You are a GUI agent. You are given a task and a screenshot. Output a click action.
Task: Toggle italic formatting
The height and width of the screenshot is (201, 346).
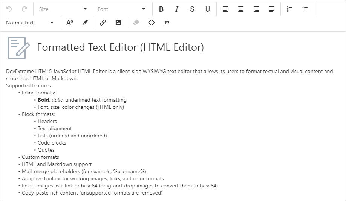[177, 9]
